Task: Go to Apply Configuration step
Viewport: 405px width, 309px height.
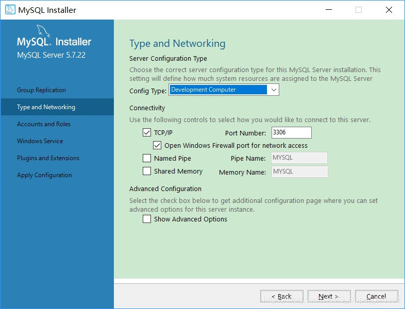Action: point(44,175)
